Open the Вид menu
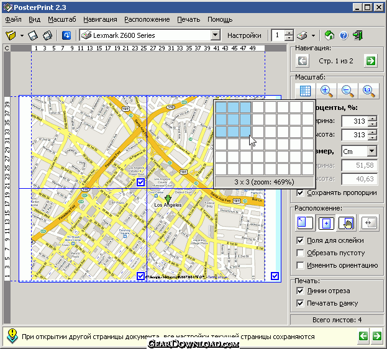 tap(34, 19)
